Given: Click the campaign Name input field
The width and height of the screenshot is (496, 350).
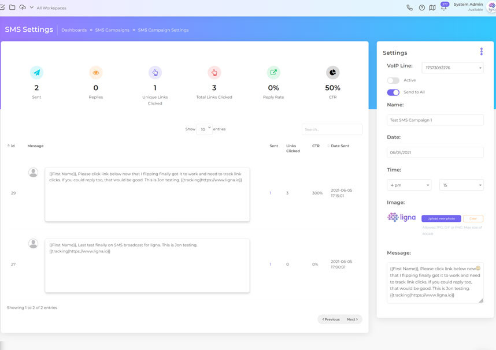Looking at the screenshot, I should point(435,120).
